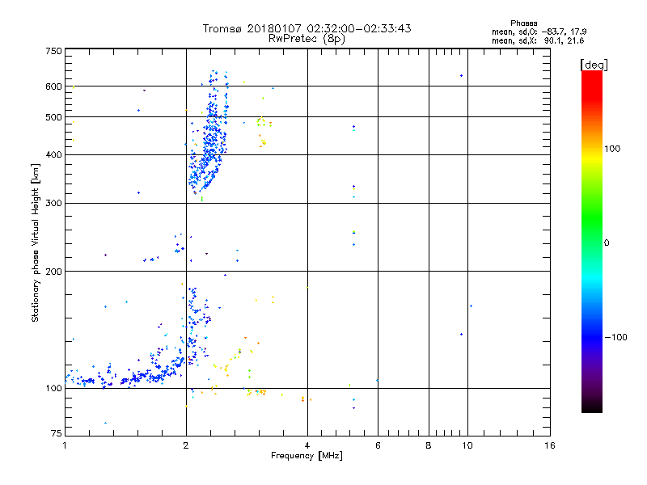The height and width of the screenshot is (485, 647).
Task: Click the y-axis '300' tick label
Action: click(53, 204)
